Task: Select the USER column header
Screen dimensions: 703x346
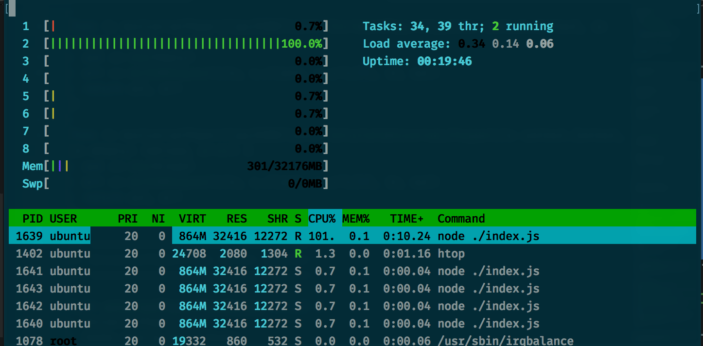Action: point(63,219)
